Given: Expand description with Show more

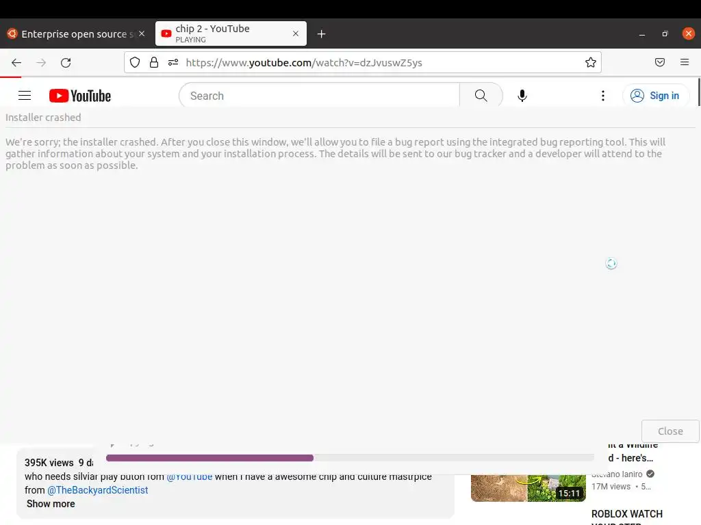Looking at the screenshot, I should (x=51, y=504).
